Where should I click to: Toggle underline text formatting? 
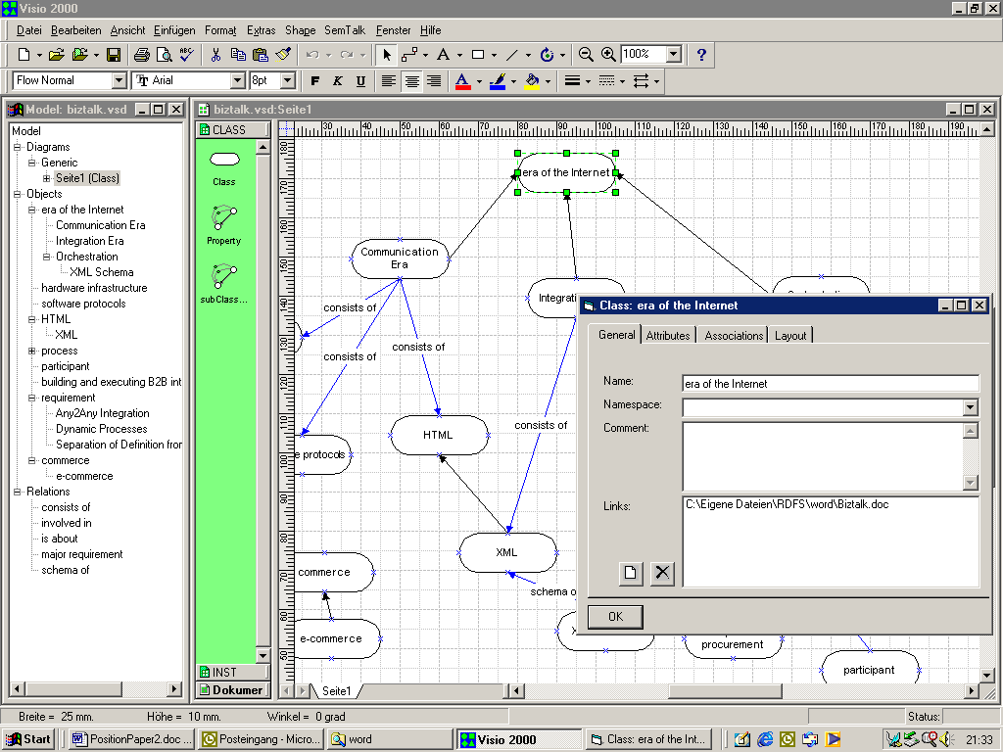click(x=360, y=81)
